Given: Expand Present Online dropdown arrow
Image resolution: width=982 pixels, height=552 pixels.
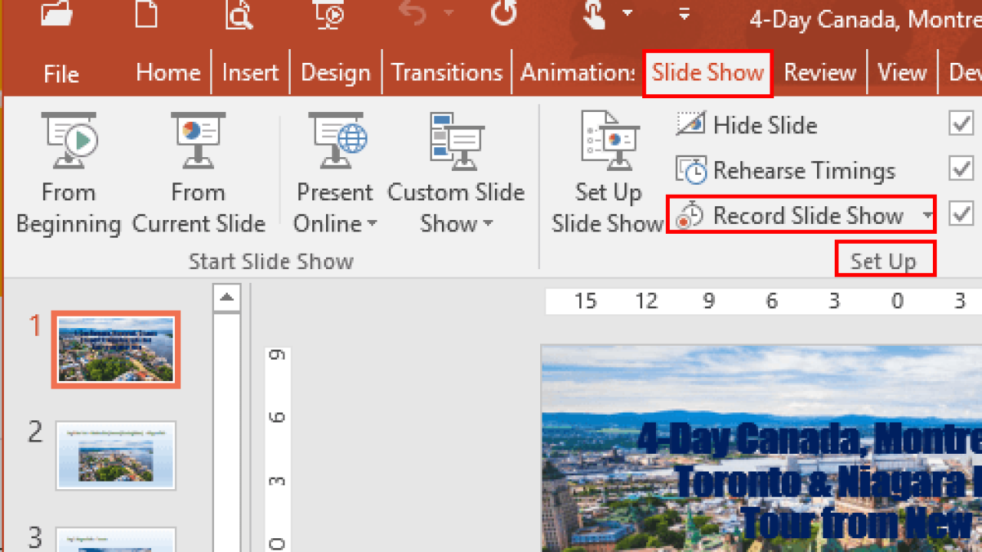Looking at the screenshot, I should [372, 225].
